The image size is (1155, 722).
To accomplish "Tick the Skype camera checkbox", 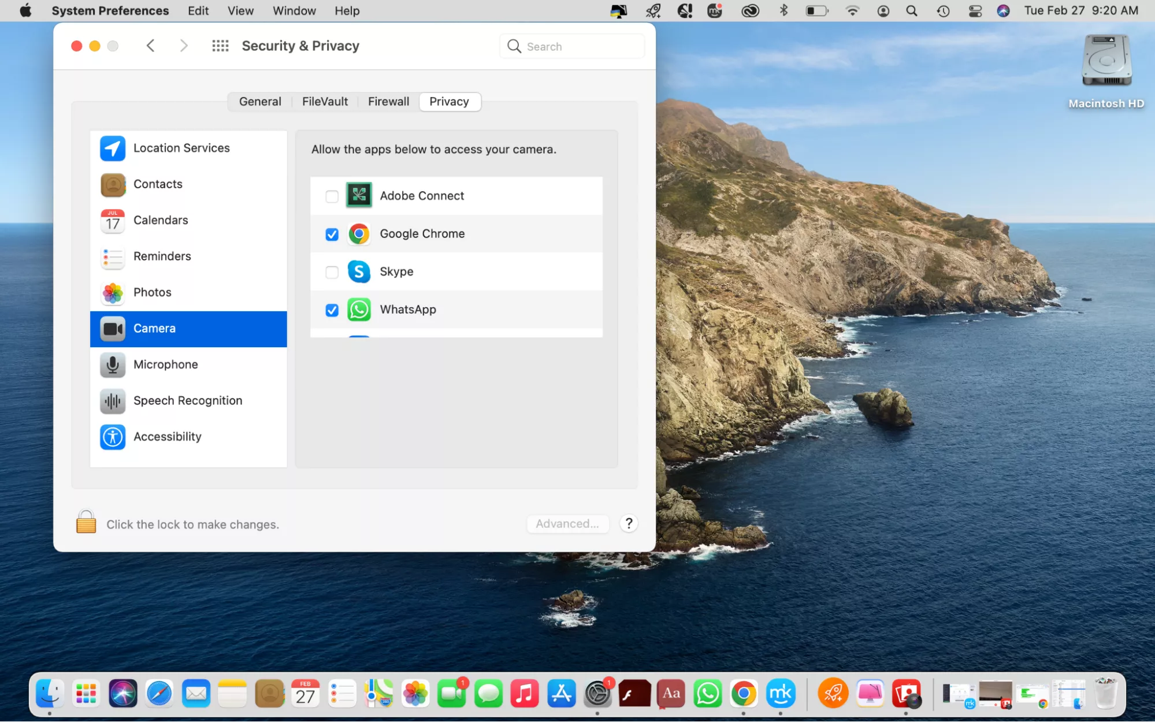I will pos(332,272).
